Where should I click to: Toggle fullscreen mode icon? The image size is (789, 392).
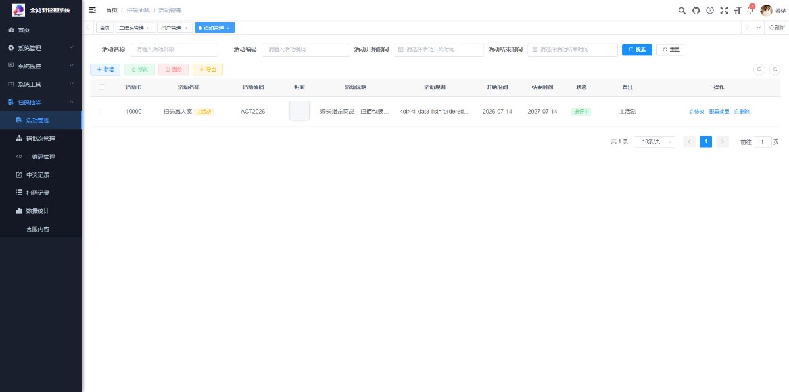point(724,10)
